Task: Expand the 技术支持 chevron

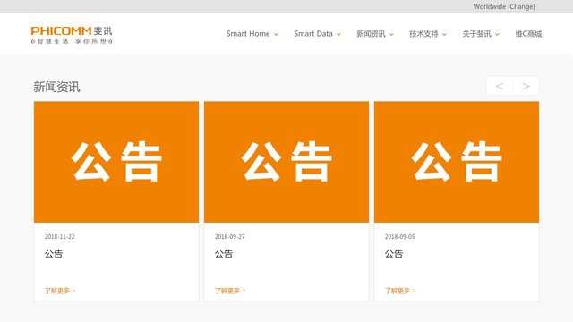Action: [444, 34]
